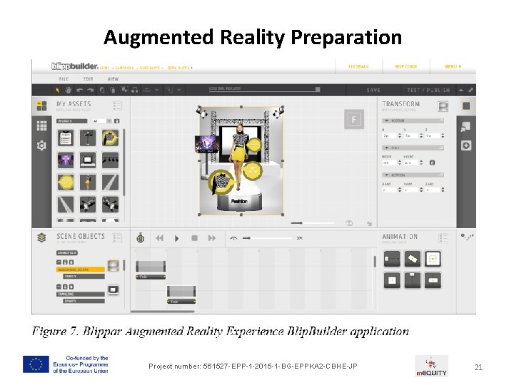
Task: Open the grid library icon in left sidebar
Action: point(41,125)
